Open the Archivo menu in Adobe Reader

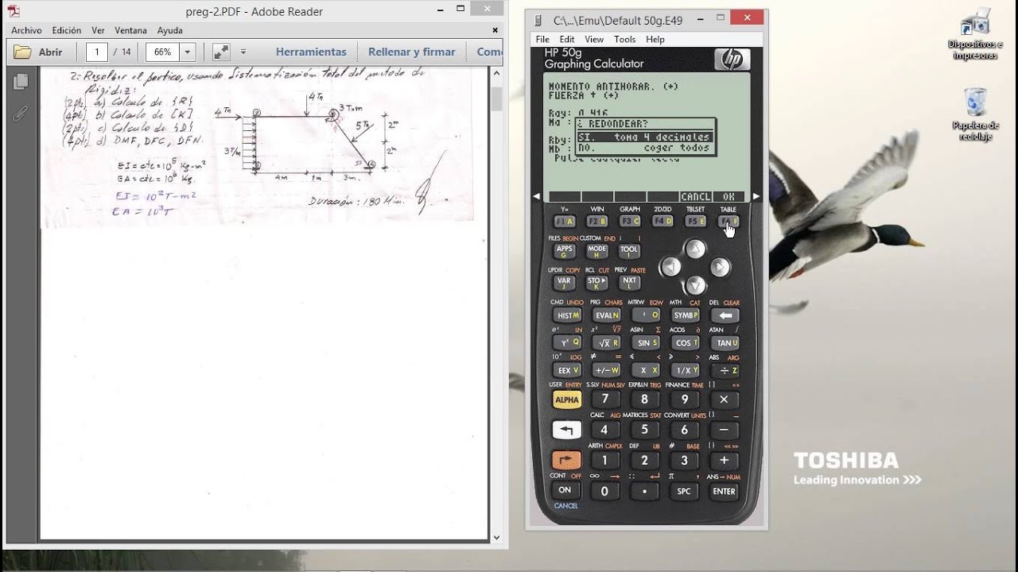26,30
